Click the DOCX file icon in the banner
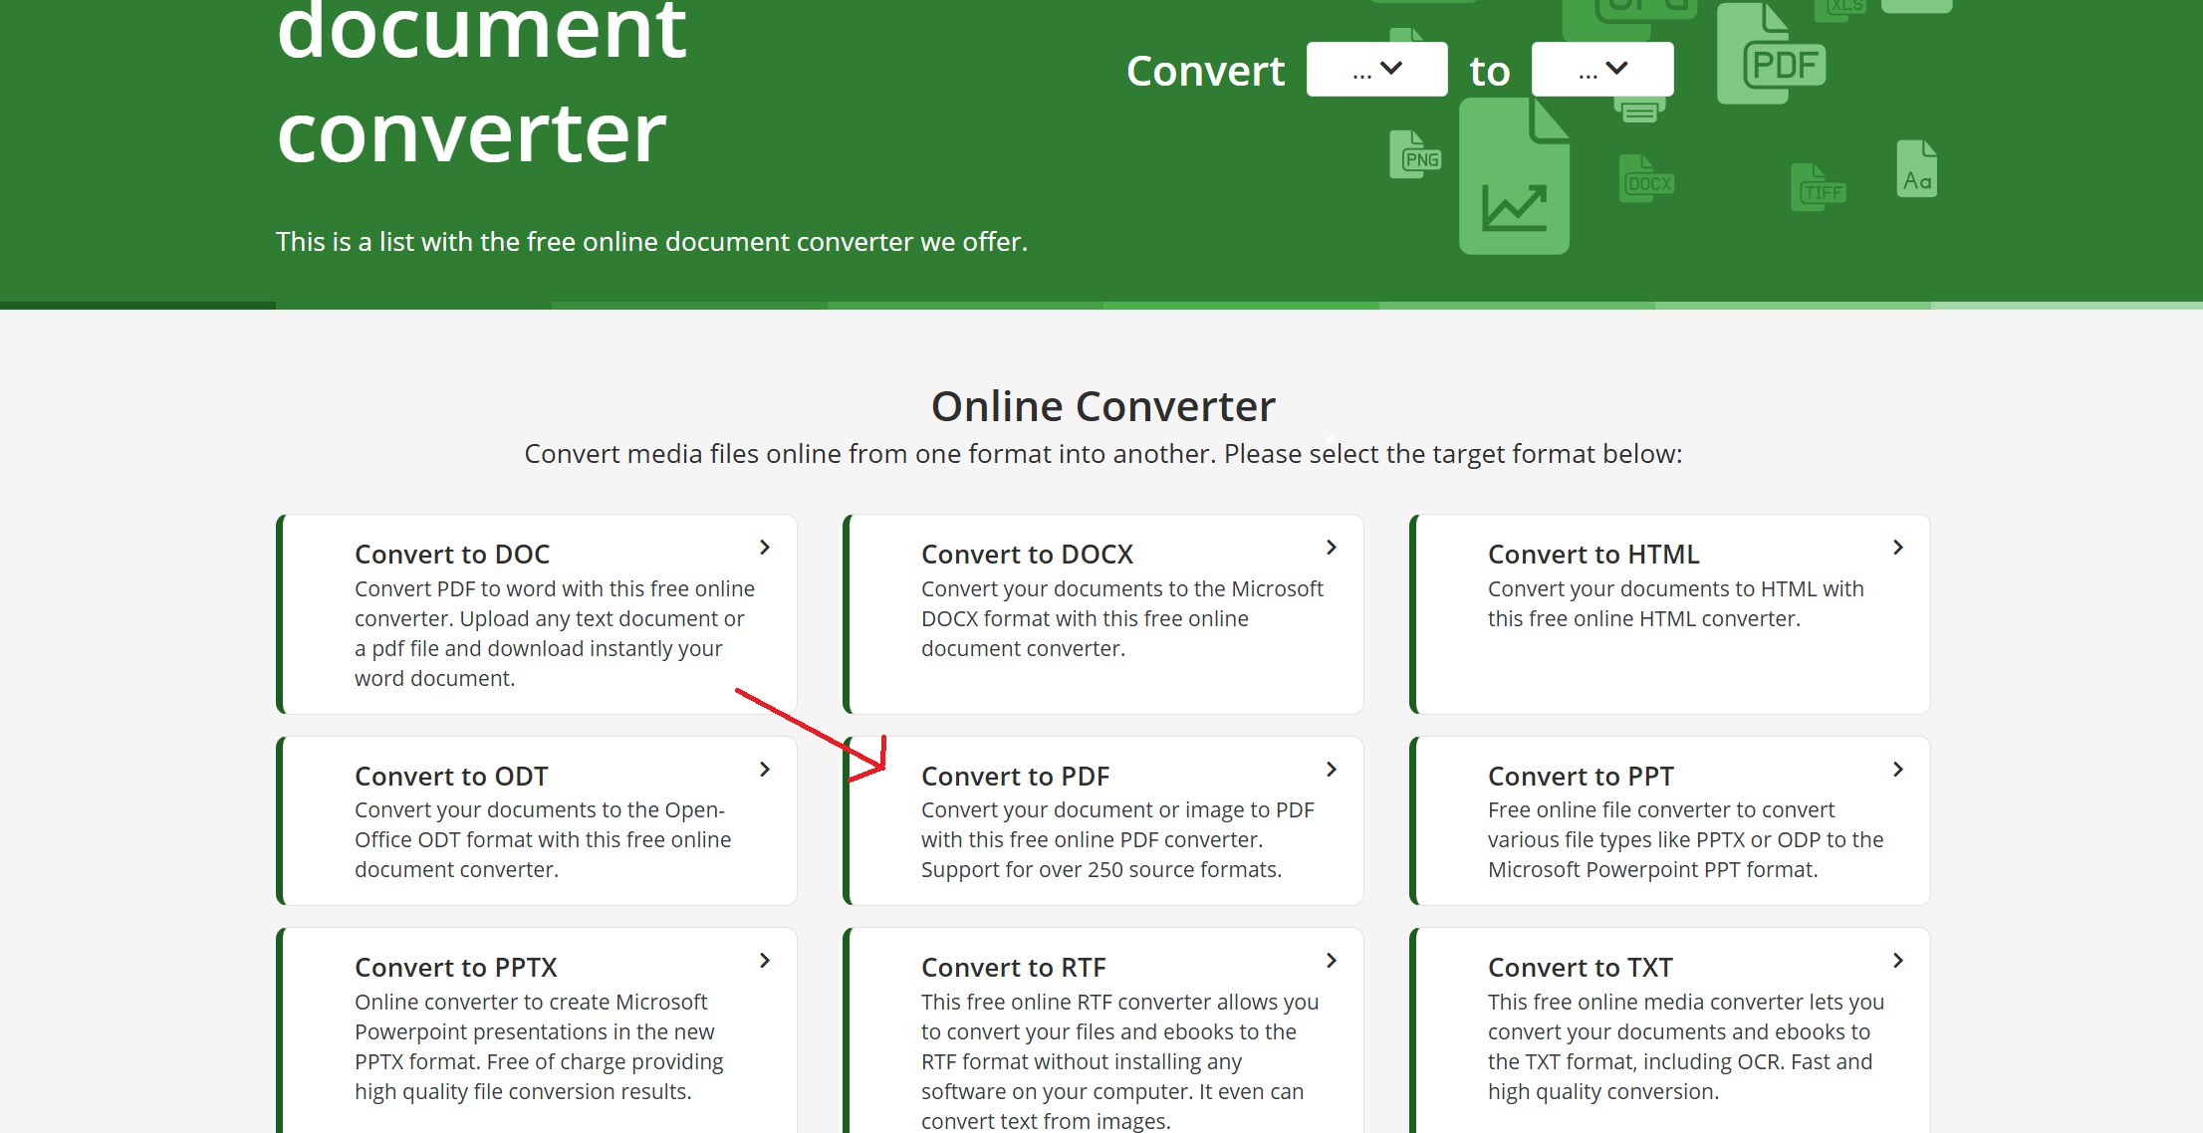 point(1647,179)
